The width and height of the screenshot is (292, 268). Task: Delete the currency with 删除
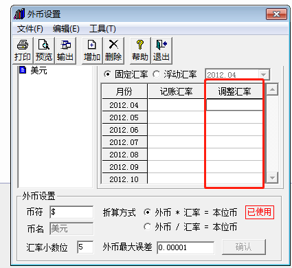113,50
